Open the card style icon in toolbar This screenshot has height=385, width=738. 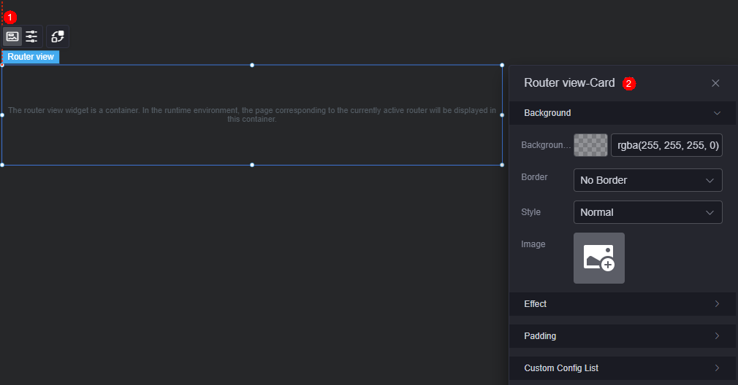click(12, 36)
